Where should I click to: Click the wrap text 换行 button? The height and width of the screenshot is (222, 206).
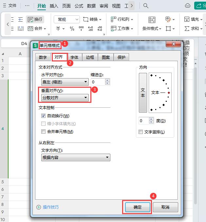click(x=35, y=19)
